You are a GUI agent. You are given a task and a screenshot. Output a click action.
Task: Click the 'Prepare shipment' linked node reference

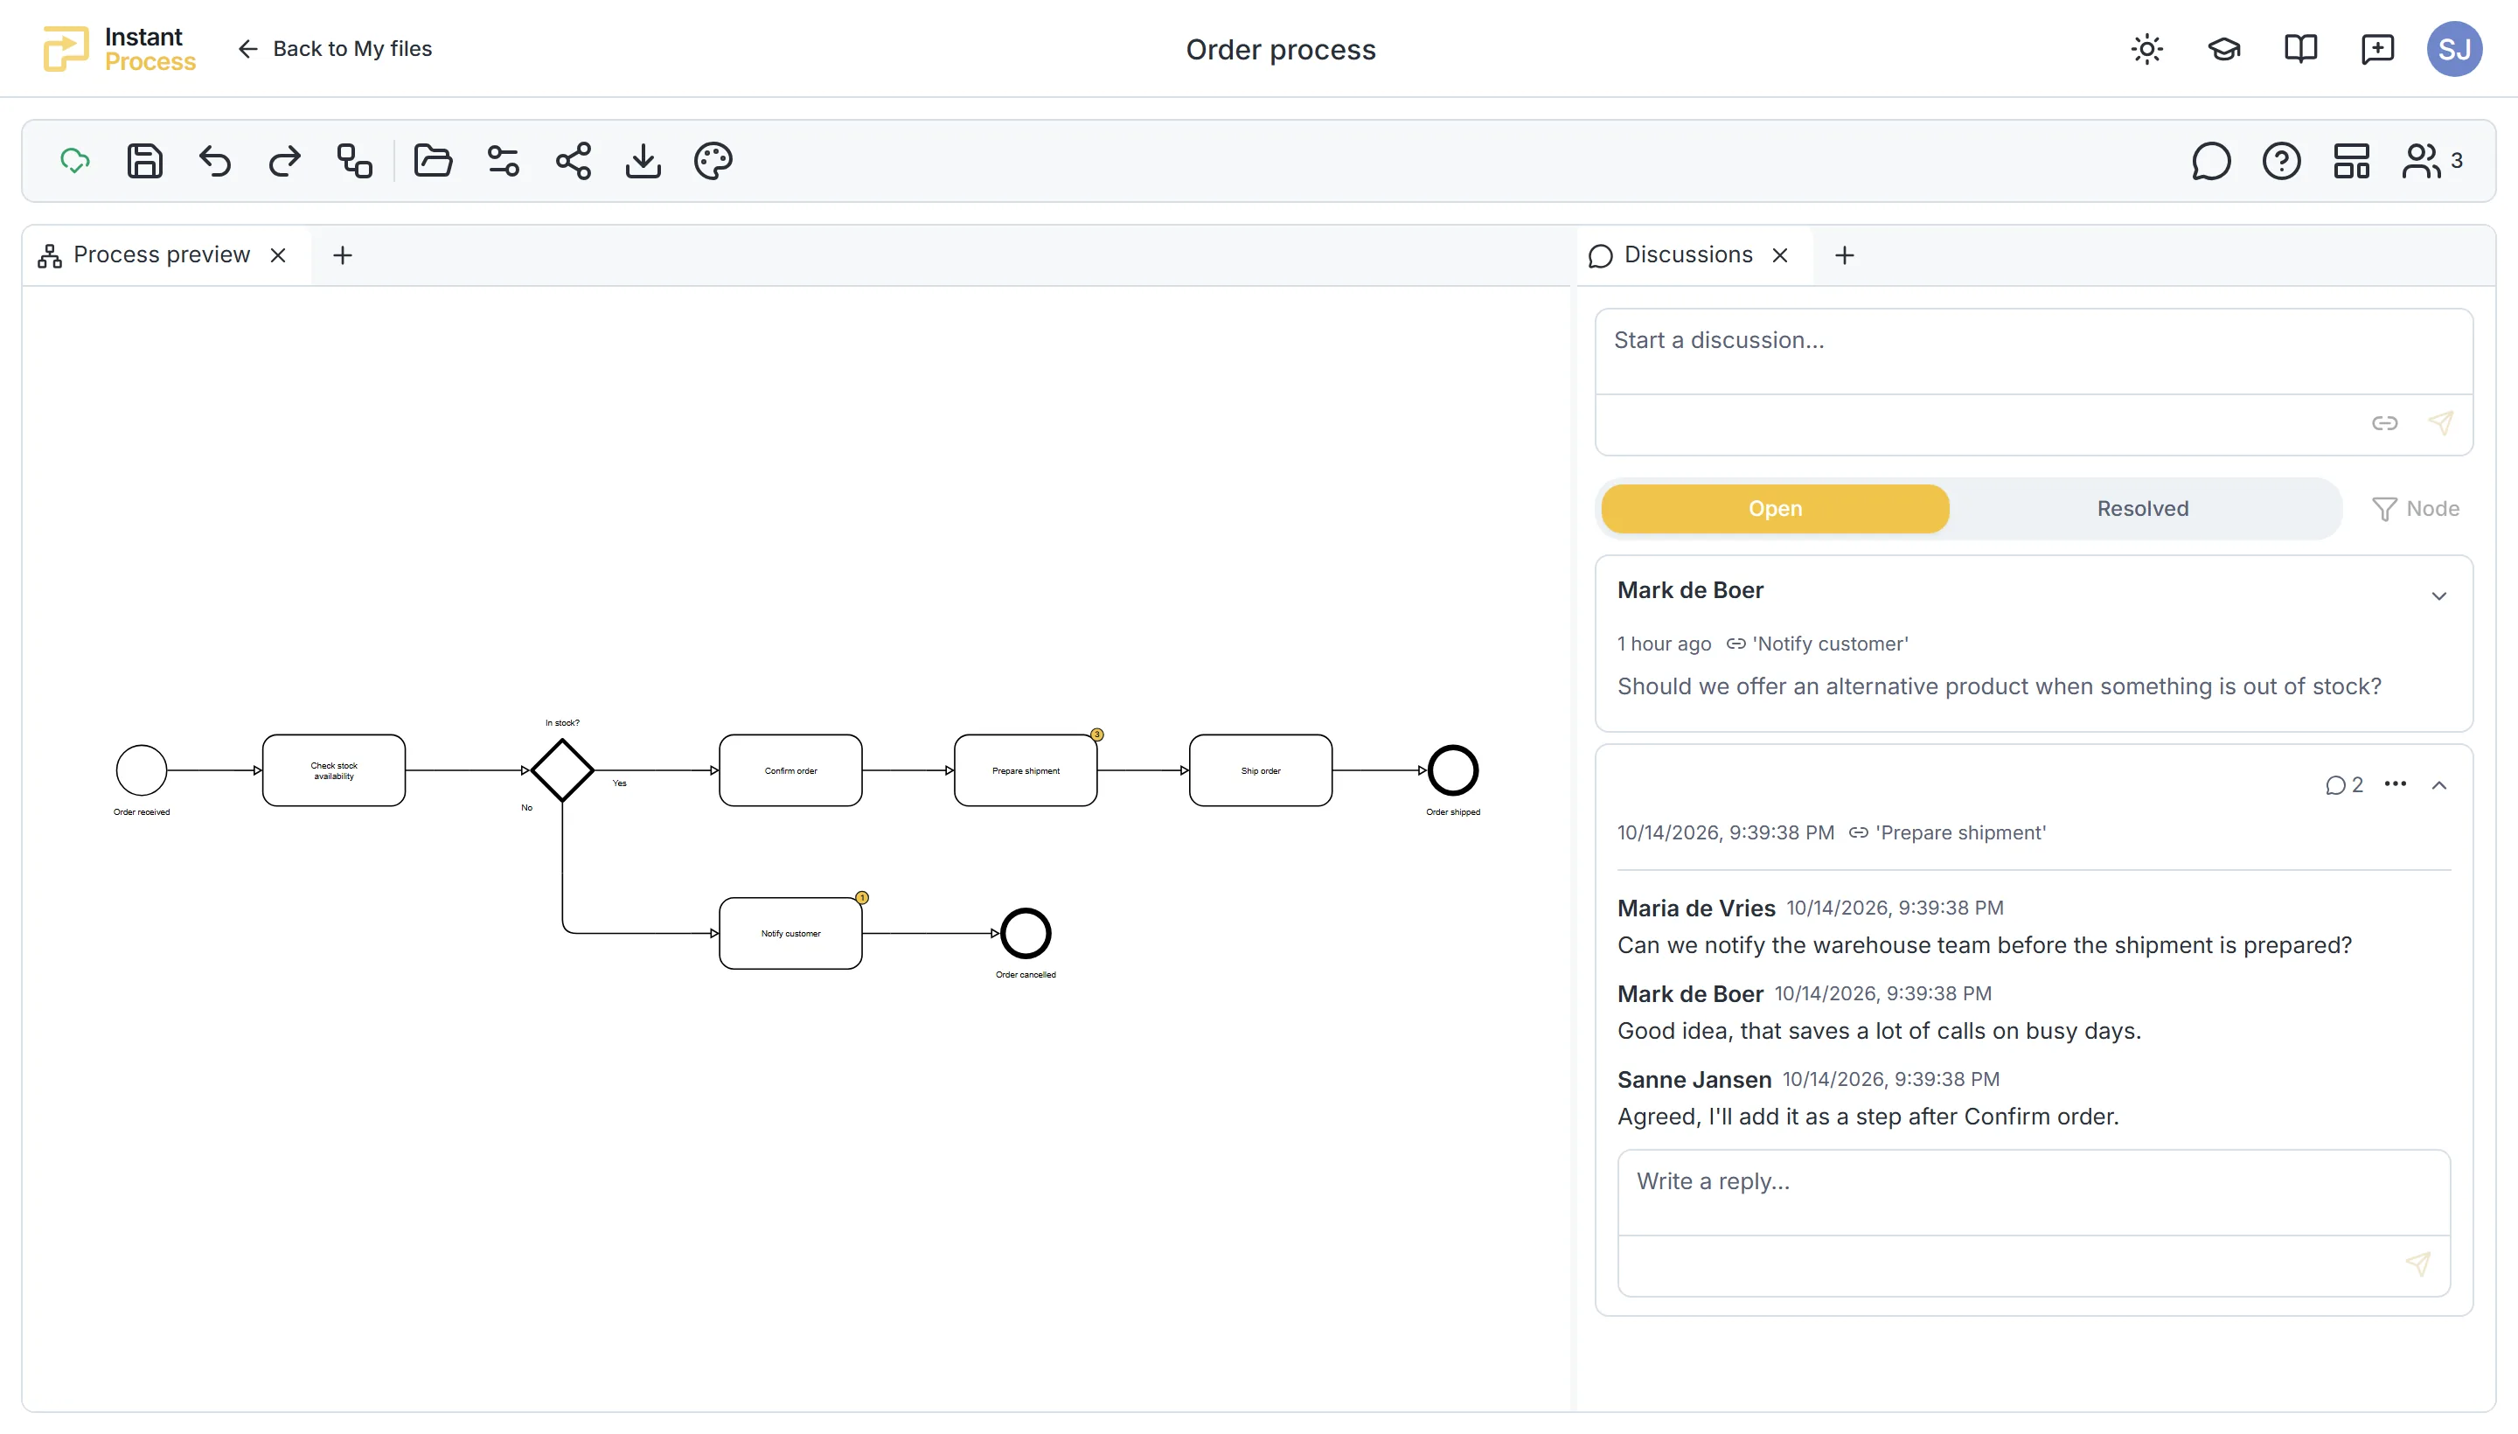(1947, 832)
